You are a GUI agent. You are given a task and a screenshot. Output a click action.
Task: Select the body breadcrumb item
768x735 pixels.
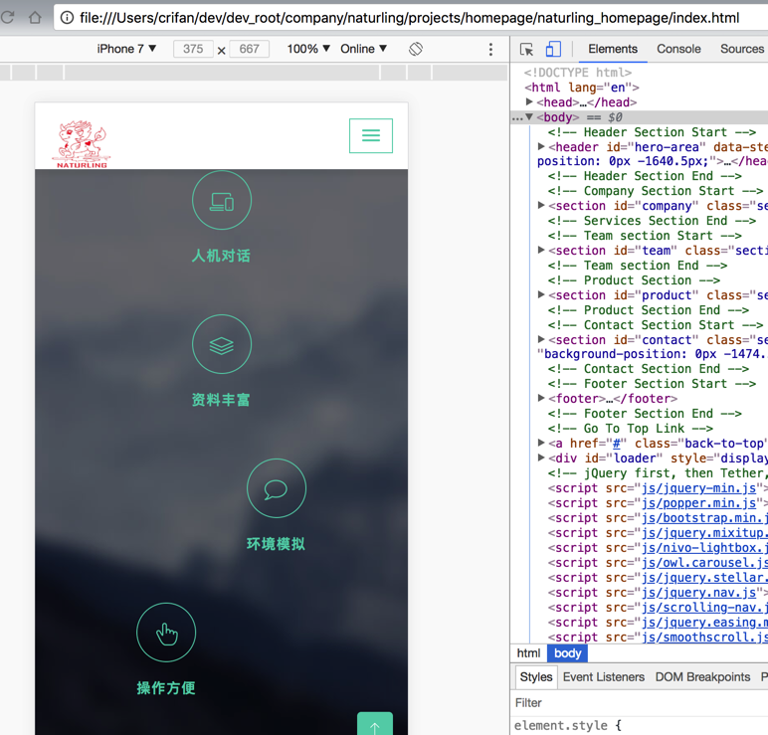567,653
